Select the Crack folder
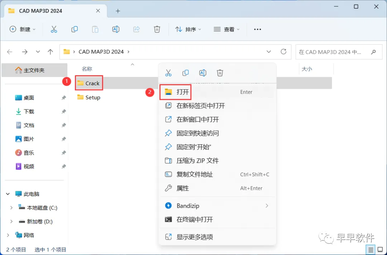 pyautogui.click(x=89, y=83)
